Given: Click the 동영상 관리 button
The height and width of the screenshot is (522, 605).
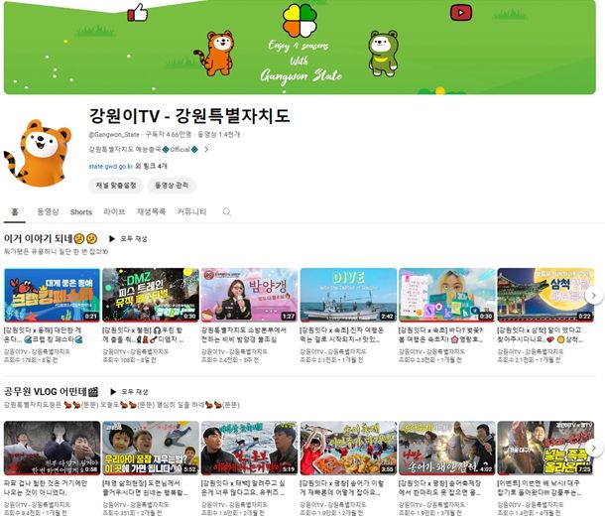Looking at the screenshot, I should 172,186.
